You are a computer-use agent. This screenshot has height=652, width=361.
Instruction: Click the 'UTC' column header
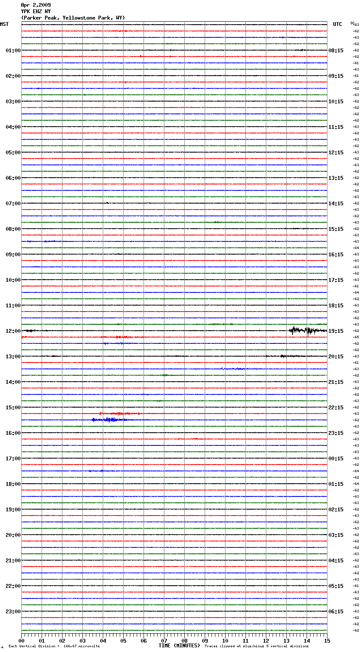[x=338, y=24]
